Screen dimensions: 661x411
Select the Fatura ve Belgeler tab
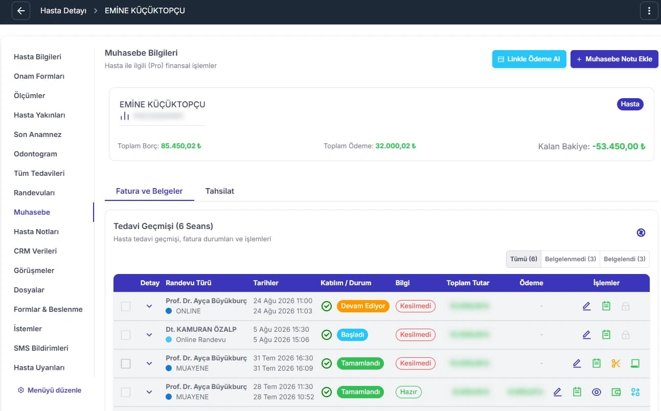coord(149,191)
